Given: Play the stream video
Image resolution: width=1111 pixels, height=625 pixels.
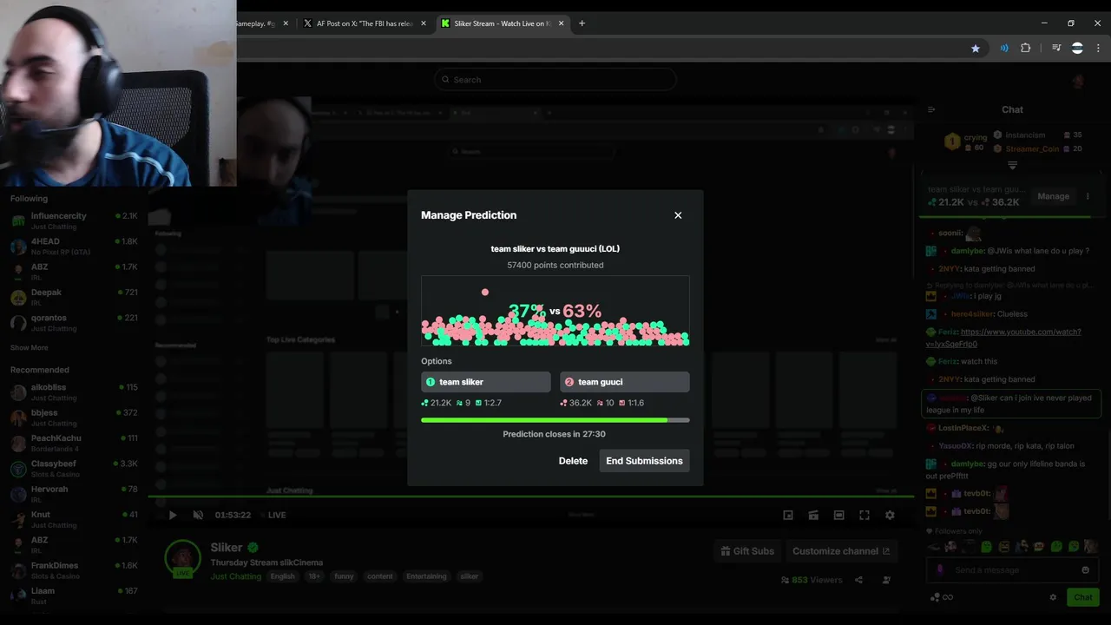Looking at the screenshot, I should point(172,515).
